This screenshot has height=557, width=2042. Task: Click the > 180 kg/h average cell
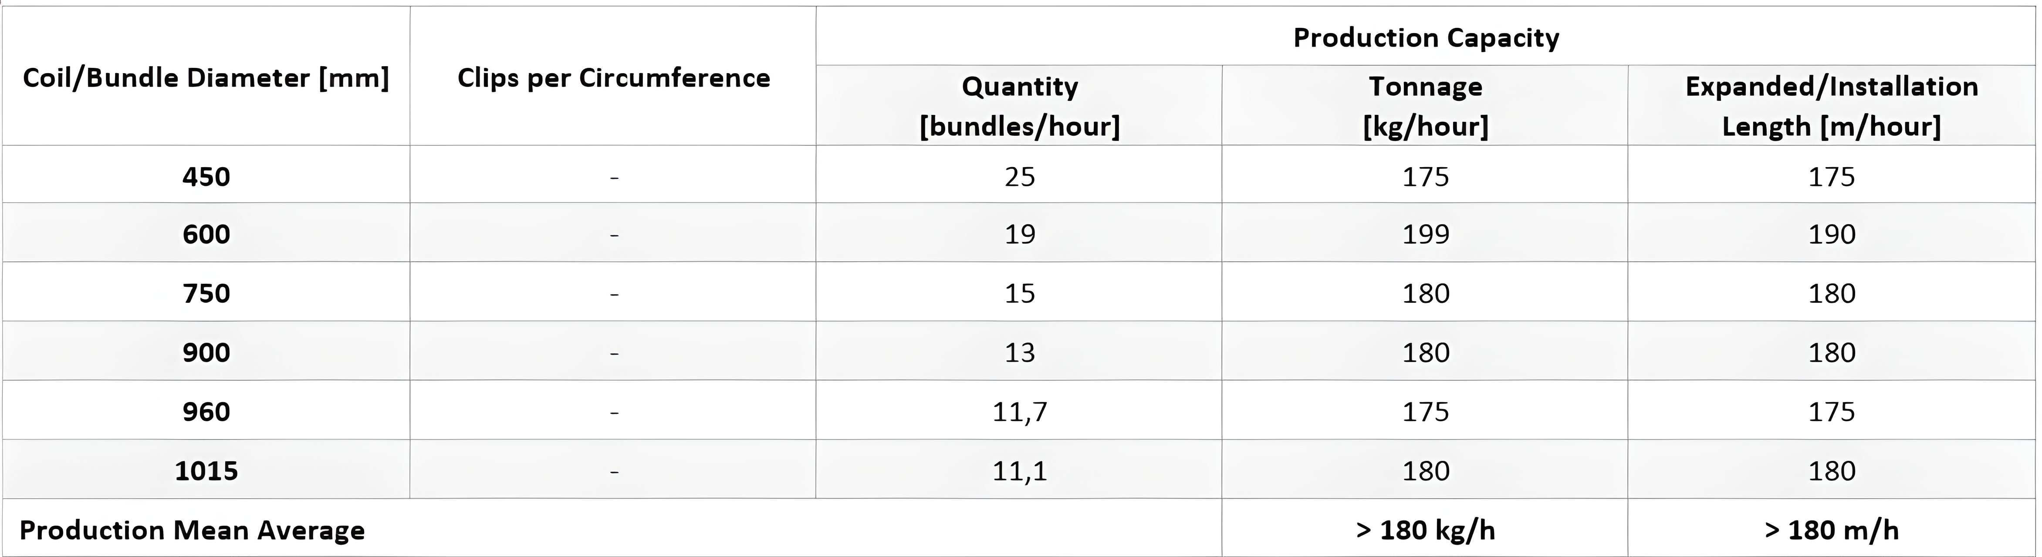click(1425, 529)
